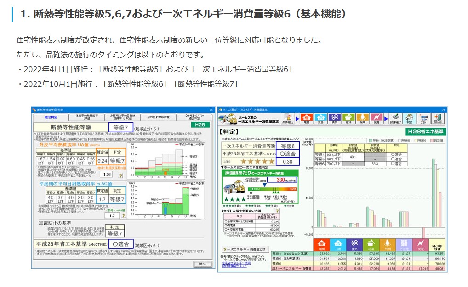This screenshot has width=468, height=287.
Task: Click the 換気 column header icon in table
Action: click(x=354, y=244)
